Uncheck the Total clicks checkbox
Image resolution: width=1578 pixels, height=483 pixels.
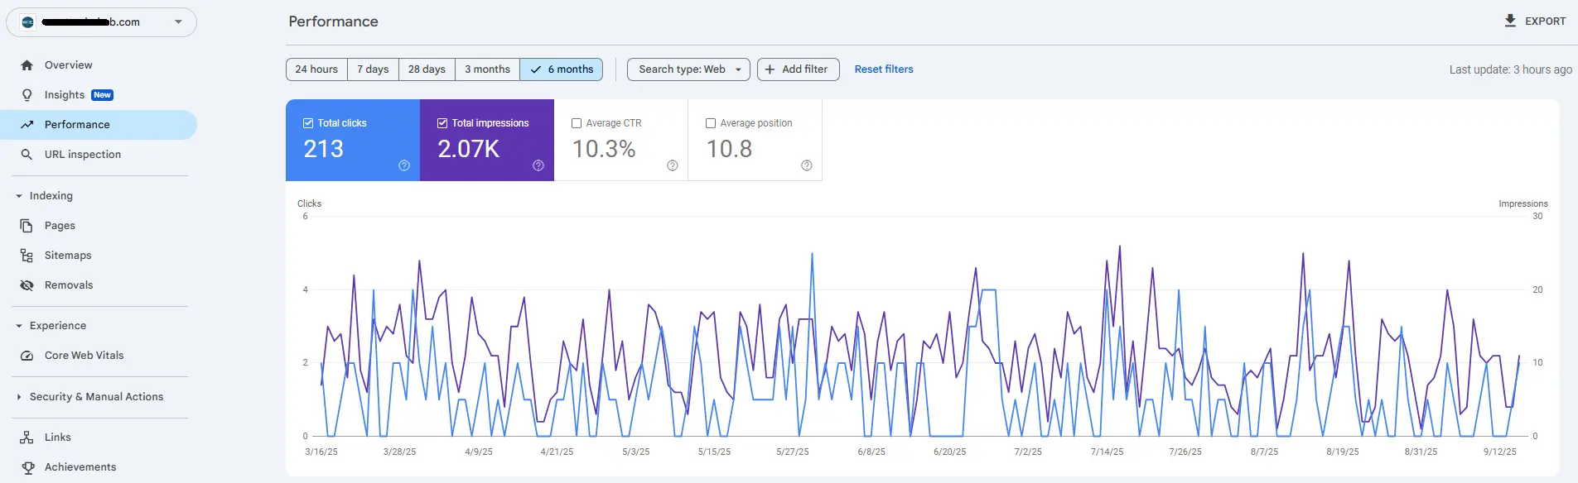[x=308, y=123]
